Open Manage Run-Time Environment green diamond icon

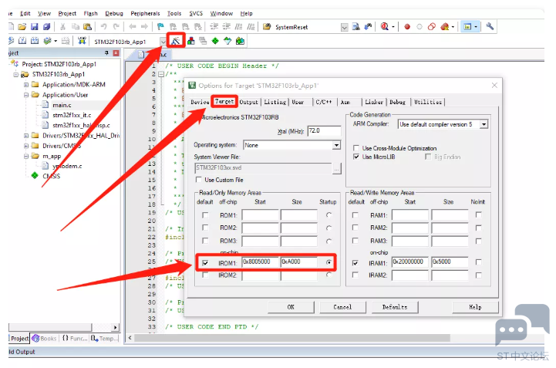[215, 41]
